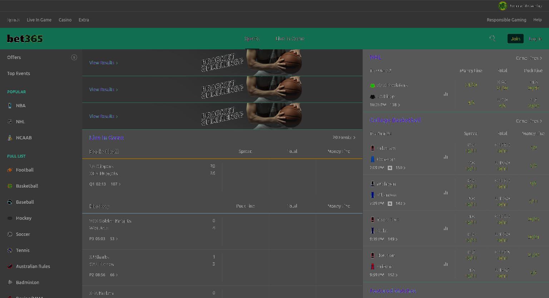Image resolution: width=549 pixels, height=298 pixels.
Task: Open the Casino menu item
Action: point(65,20)
